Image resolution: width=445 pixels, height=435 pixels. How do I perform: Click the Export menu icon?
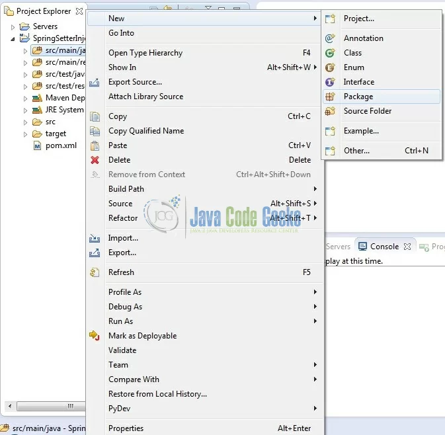pos(95,253)
